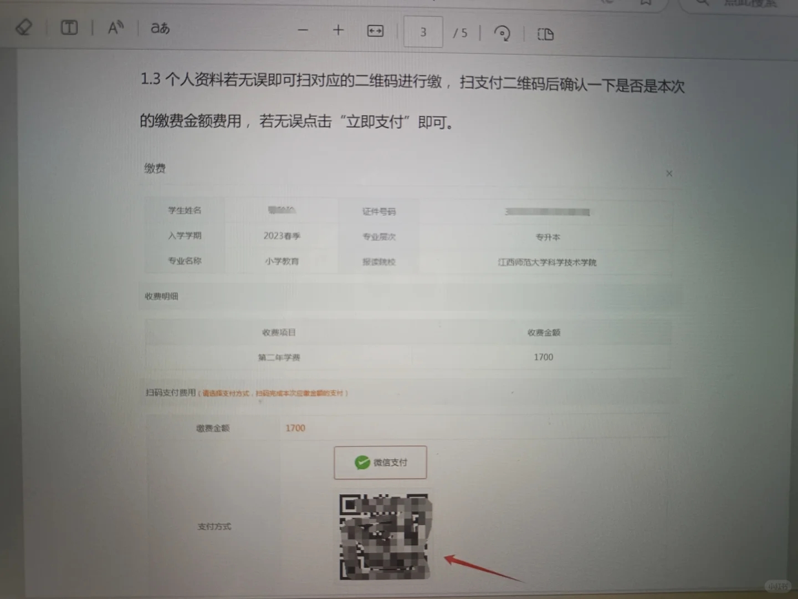Click the 专业层次 label
This screenshot has height=599, width=798.
[x=379, y=237]
